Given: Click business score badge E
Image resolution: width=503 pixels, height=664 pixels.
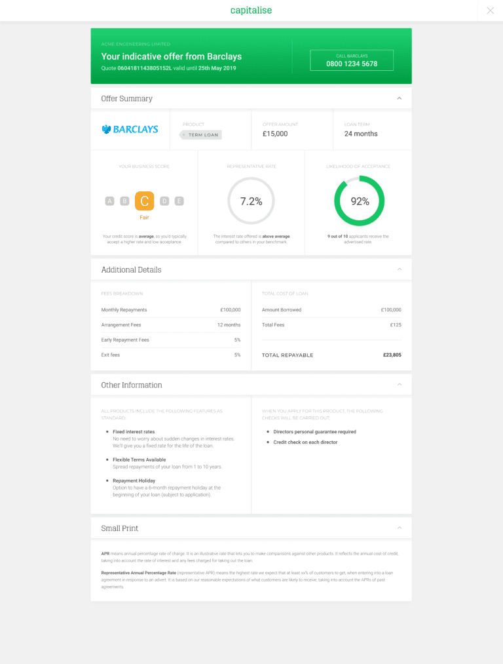Looking at the screenshot, I should (x=179, y=201).
